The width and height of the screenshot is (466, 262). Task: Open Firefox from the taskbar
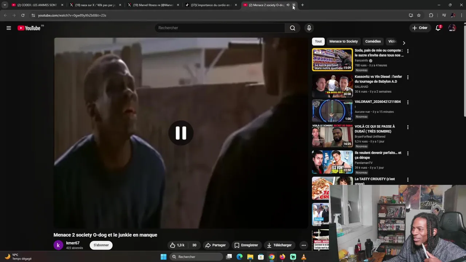(283, 257)
